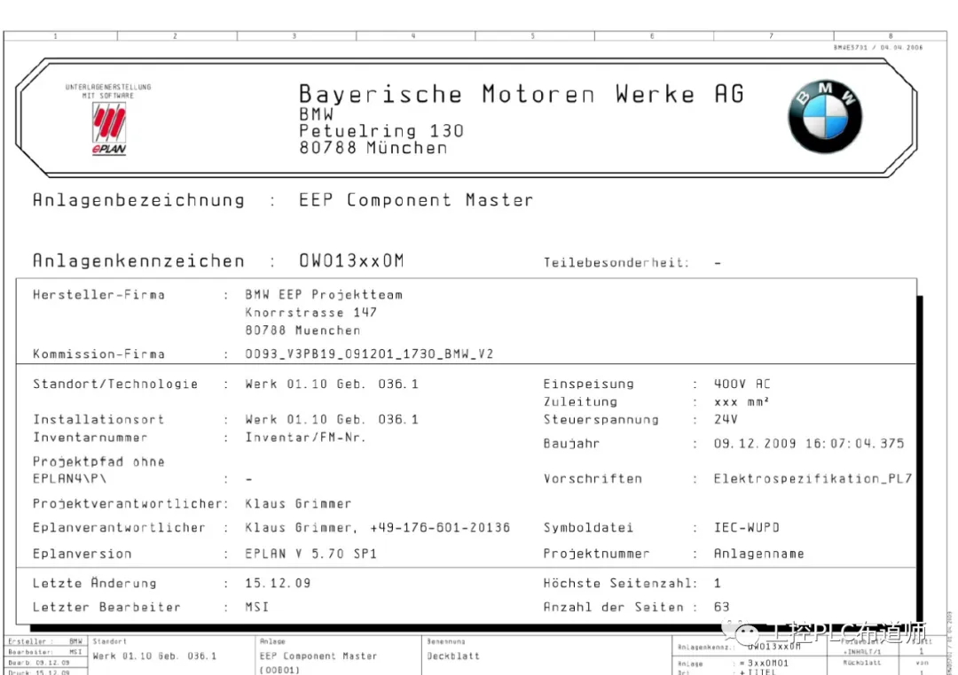Select the value "xxx mm²"
Viewport: 958px width, 675px height.
pos(742,401)
